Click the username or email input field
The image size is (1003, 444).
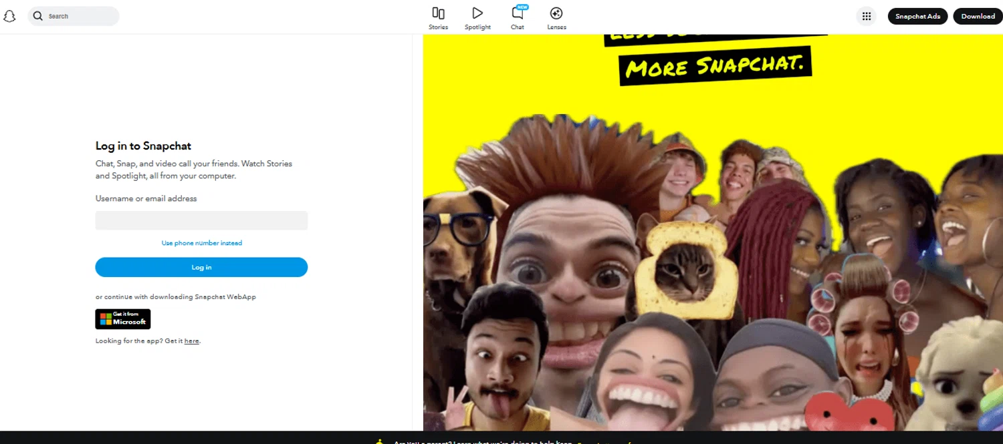(201, 220)
